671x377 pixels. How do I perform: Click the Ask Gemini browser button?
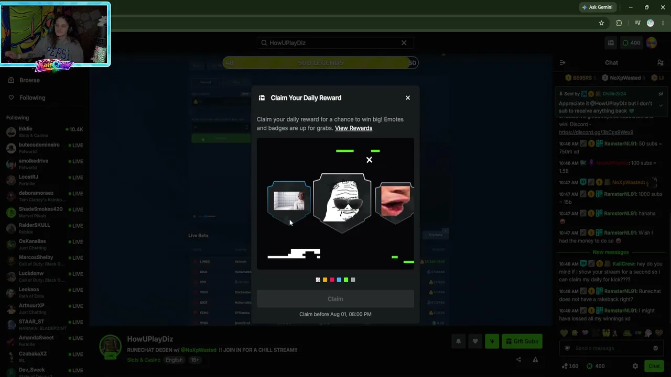[597, 7]
